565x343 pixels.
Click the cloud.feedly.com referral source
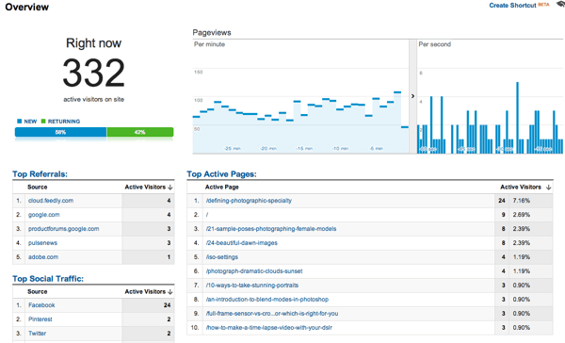tap(51, 201)
